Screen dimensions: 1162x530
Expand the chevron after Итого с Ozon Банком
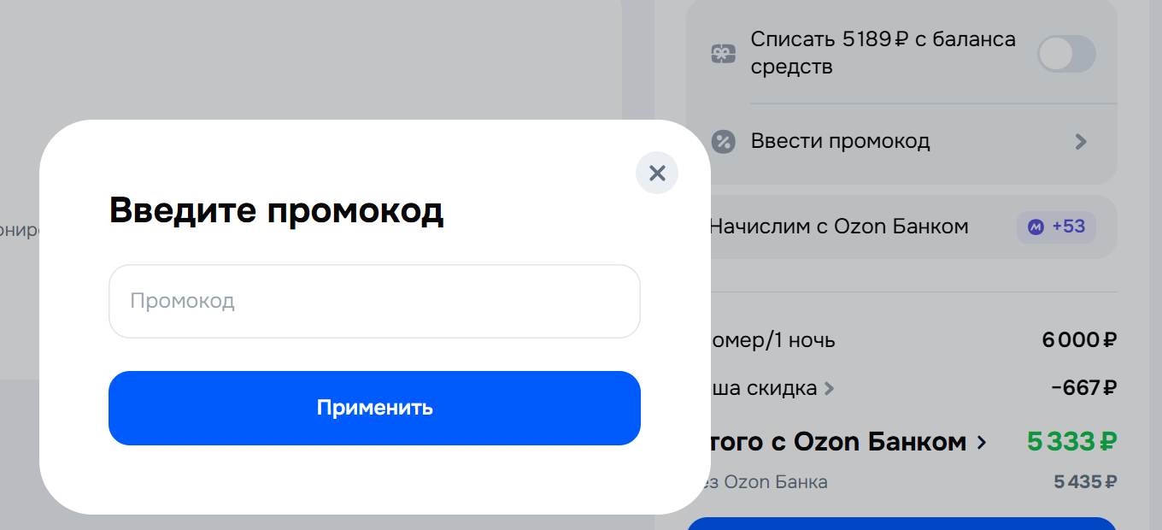tap(981, 443)
